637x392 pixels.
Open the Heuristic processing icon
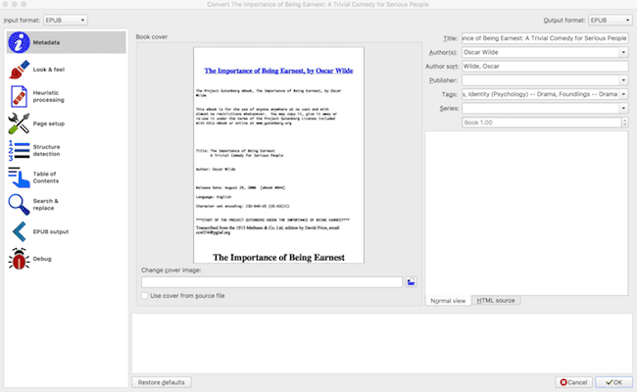click(x=19, y=96)
